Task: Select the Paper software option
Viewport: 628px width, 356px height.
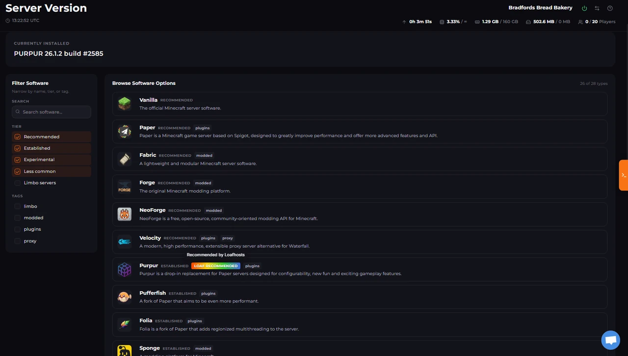Action: coord(360,131)
